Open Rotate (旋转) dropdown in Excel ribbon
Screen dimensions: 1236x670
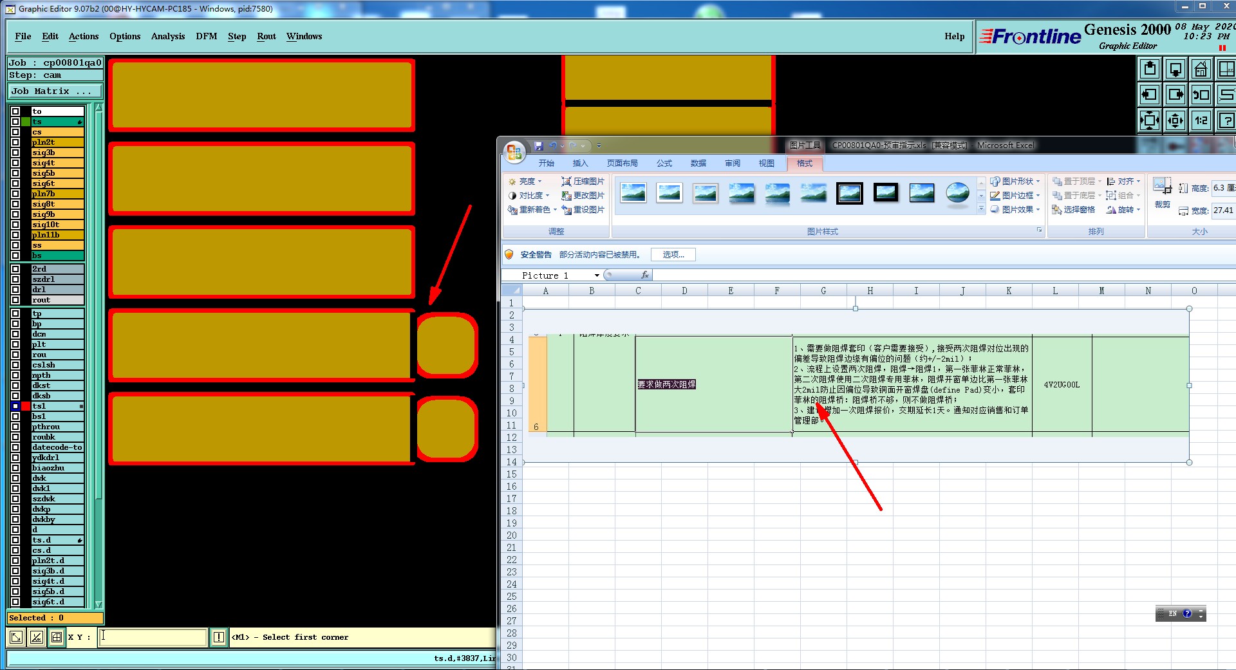pyautogui.click(x=1123, y=210)
